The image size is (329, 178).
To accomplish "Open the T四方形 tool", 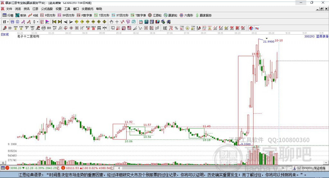I will coord(102,15).
